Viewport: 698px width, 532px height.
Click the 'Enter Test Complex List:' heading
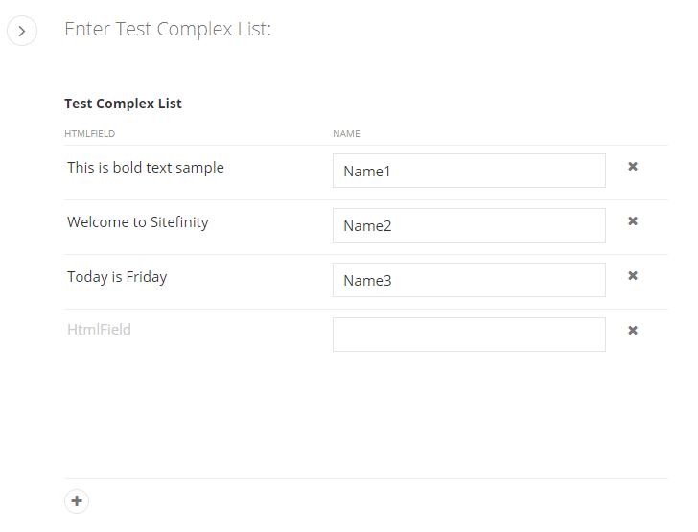click(x=168, y=30)
